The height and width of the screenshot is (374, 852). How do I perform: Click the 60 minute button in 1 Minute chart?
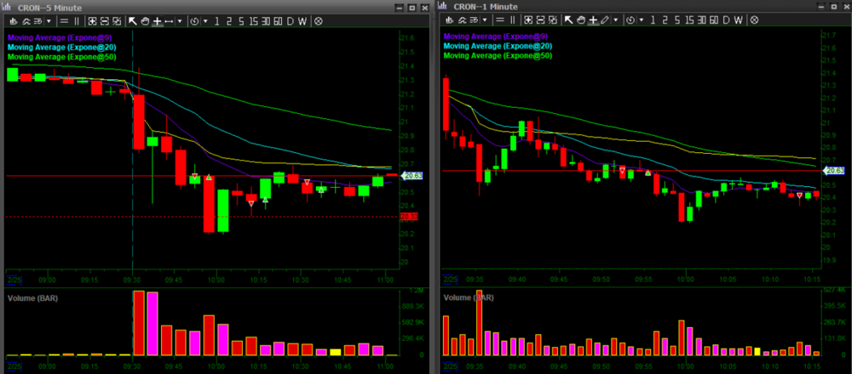coord(714,20)
